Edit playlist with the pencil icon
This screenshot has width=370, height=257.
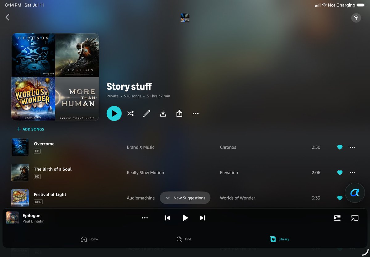(x=147, y=113)
